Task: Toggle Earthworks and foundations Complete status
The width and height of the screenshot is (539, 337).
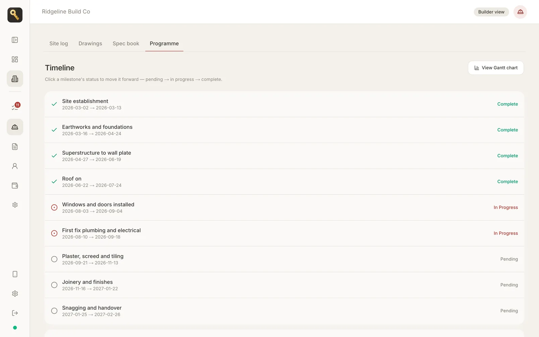Action: [508, 130]
